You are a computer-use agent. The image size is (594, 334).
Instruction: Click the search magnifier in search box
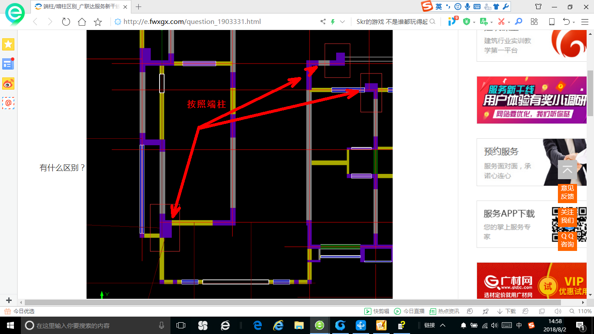(x=432, y=22)
